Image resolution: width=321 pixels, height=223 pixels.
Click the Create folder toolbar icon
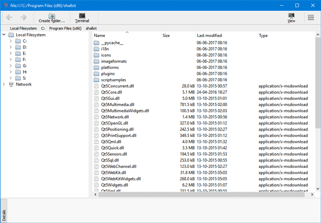coord(51,18)
